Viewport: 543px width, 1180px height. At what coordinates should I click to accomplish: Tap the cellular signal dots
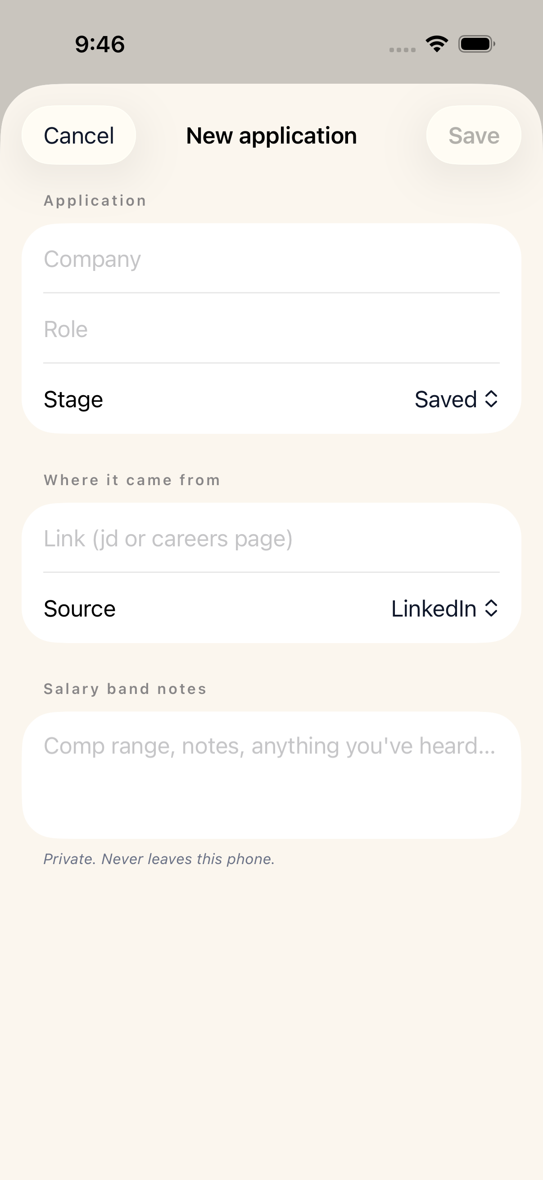[403, 50]
